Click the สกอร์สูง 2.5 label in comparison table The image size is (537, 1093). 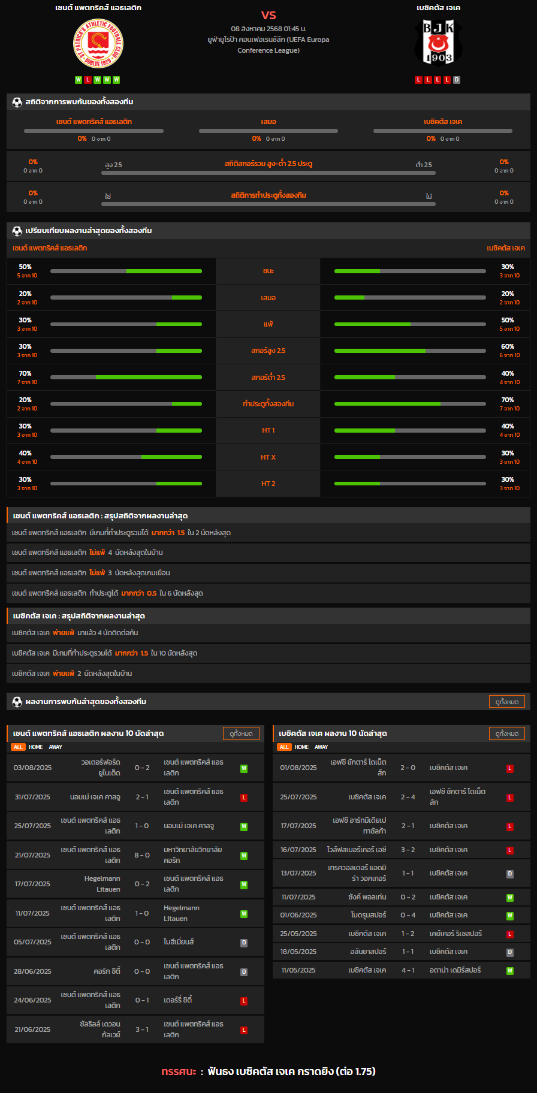268,351
